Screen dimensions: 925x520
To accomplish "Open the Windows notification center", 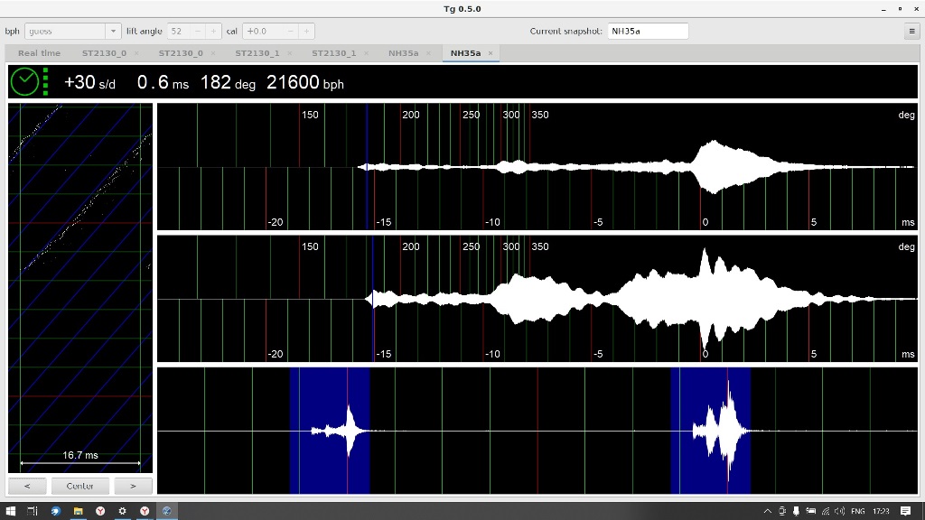I will tap(906, 511).
